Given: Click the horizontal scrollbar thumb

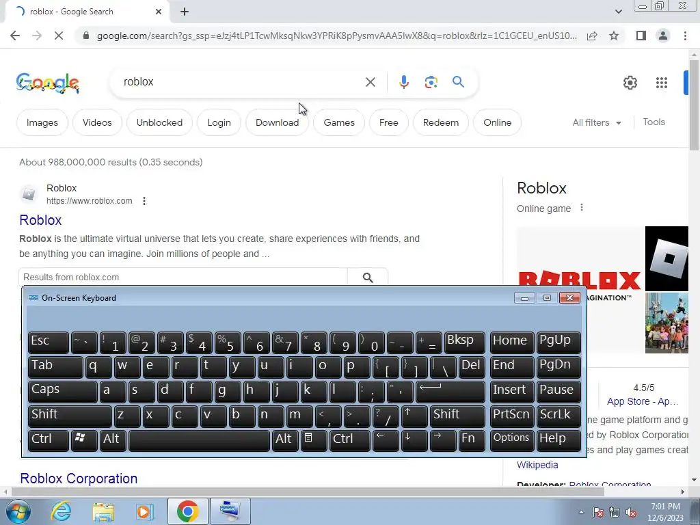Looking at the screenshot, I should [x=308, y=492].
